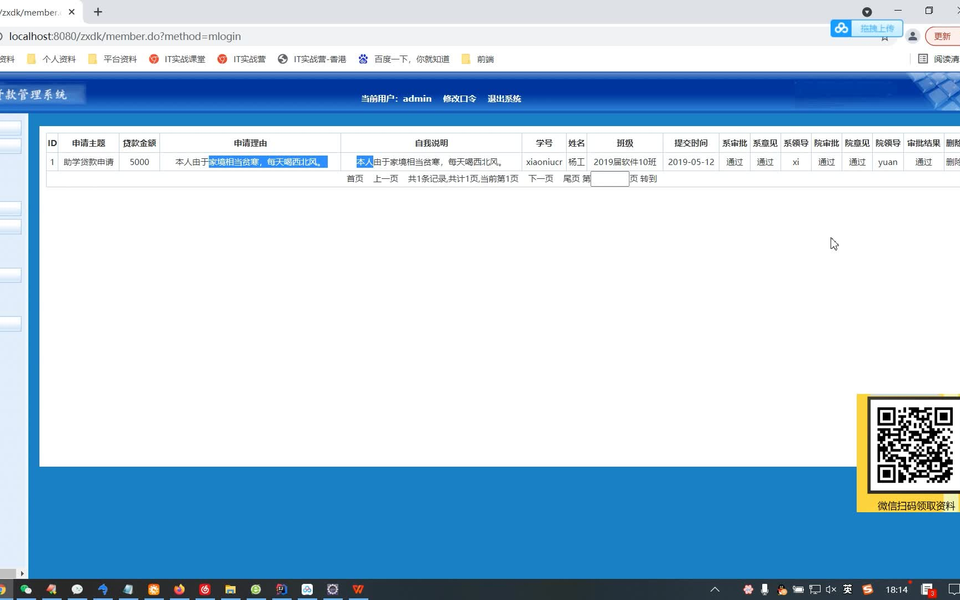Screen dimensions: 960x600
Task: Open WPS Office from the taskbar
Action: (358, 589)
